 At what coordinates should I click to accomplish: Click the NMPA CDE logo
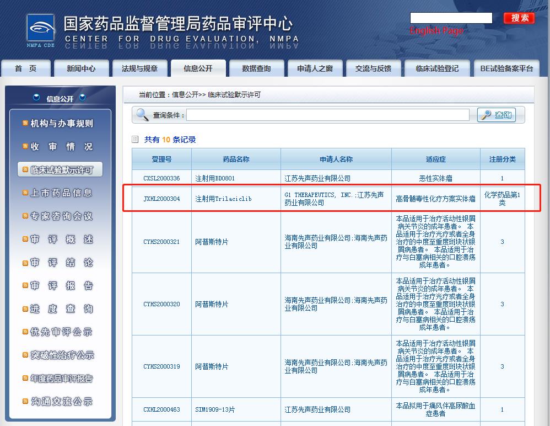(x=41, y=30)
